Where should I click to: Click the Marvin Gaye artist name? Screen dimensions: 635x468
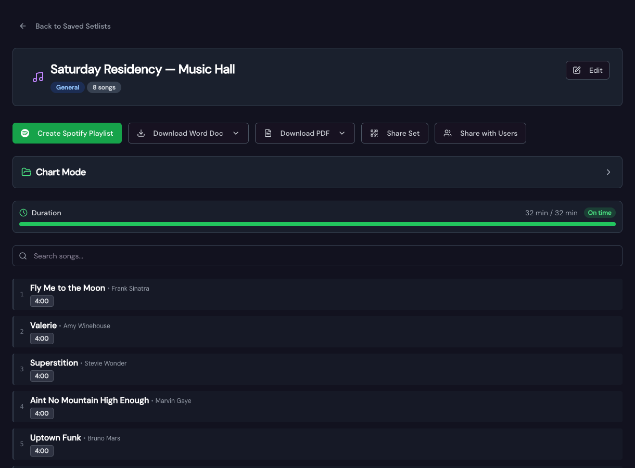(173, 401)
